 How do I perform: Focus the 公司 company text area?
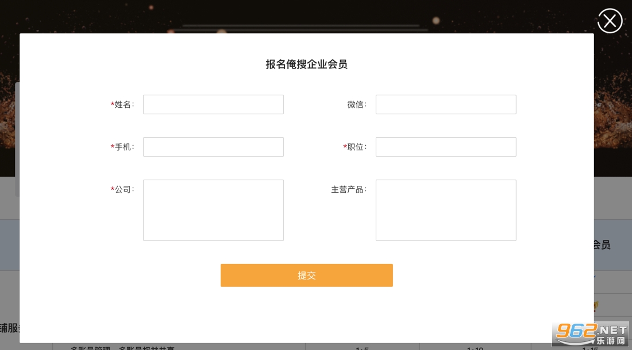pyautogui.click(x=213, y=210)
